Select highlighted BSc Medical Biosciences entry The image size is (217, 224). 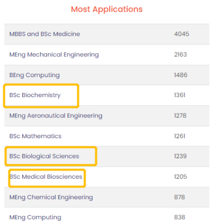click(46, 176)
